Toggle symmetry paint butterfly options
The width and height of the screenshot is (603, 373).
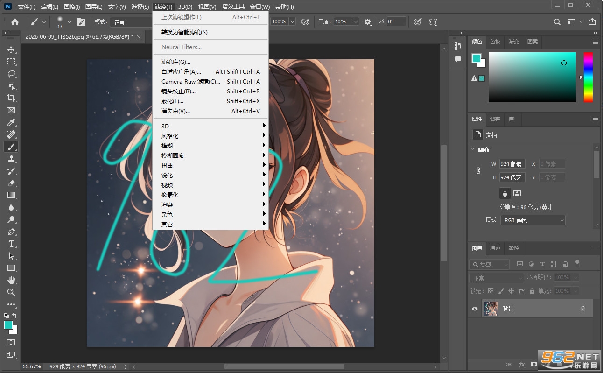(433, 21)
